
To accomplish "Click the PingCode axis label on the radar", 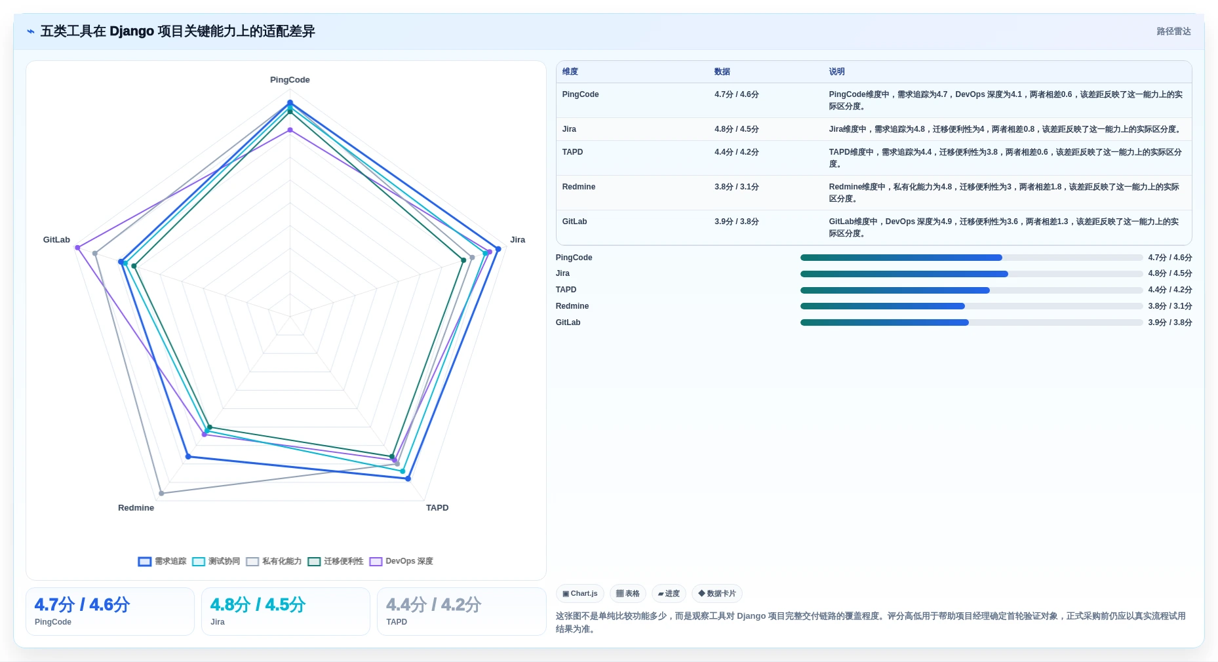I will [290, 80].
